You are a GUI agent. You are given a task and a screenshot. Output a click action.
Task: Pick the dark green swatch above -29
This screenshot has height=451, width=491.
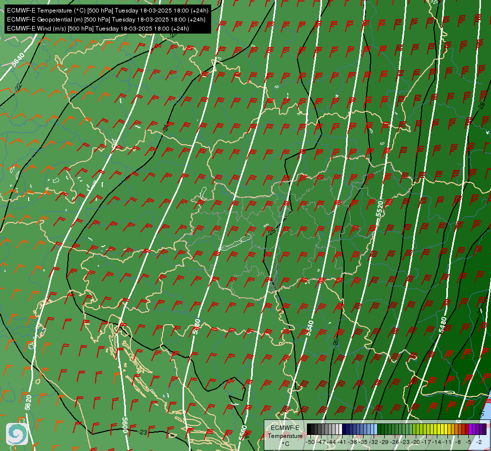[x=383, y=429]
